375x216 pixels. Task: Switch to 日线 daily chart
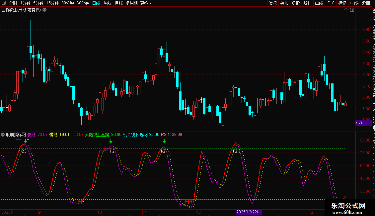pyautogui.click(x=96, y=3)
